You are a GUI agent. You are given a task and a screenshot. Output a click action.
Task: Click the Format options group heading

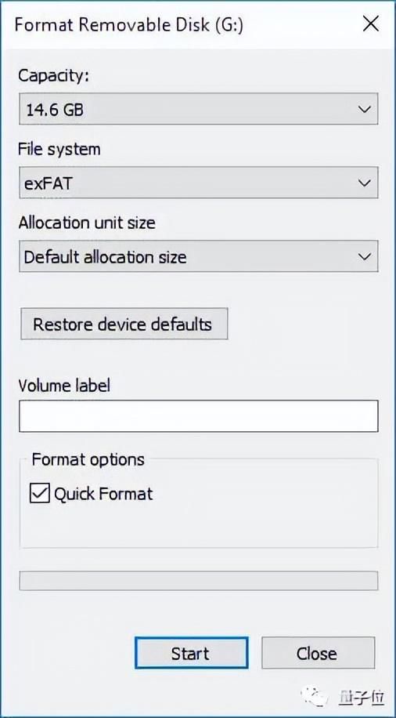[x=88, y=460]
